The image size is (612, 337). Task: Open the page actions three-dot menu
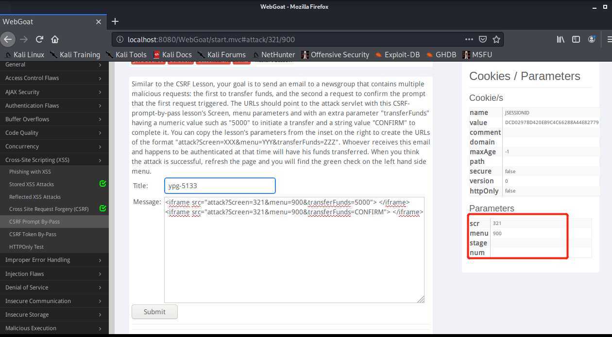click(x=469, y=39)
